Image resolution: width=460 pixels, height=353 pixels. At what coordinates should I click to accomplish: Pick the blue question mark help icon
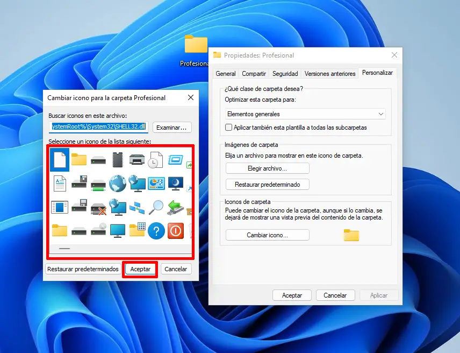[x=156, y=231]
